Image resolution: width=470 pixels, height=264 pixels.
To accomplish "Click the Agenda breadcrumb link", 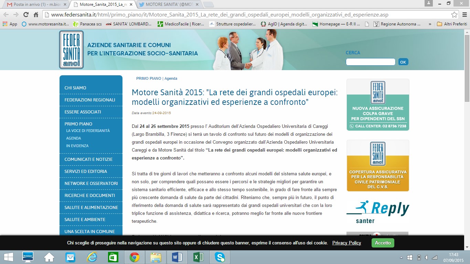I will tap(171, 78).
